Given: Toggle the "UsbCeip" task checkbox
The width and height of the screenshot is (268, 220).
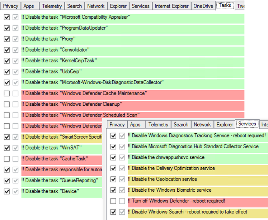Looking at the screenshot, I should pyautogui.click(x=7, y=72).
